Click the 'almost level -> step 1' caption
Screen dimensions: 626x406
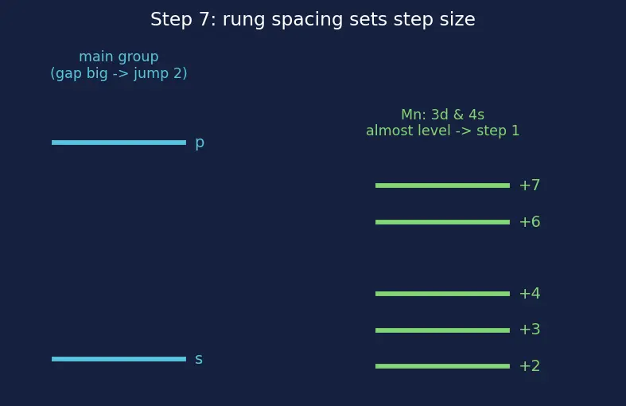click(442, 131)
